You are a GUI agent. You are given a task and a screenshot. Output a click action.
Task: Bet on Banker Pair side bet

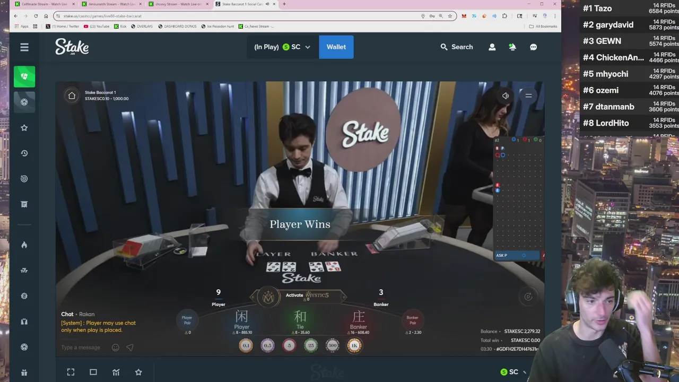412,322
